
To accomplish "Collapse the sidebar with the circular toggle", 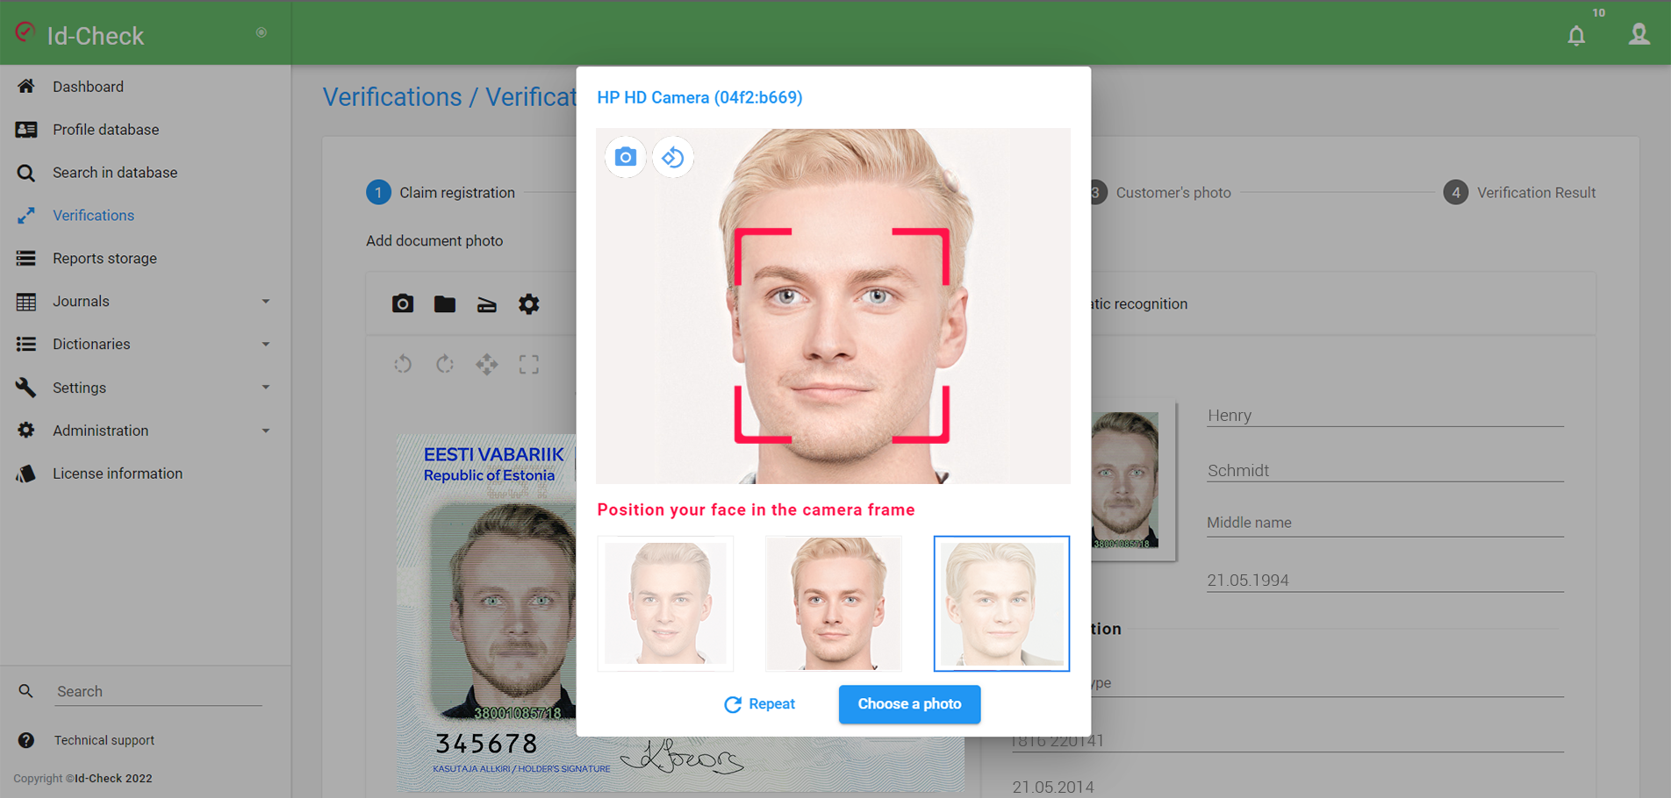I will (x=261, y=32).
